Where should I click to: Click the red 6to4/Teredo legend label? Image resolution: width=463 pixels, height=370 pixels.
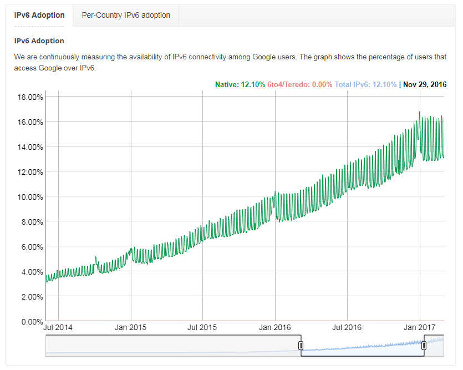tap(299, 85)
